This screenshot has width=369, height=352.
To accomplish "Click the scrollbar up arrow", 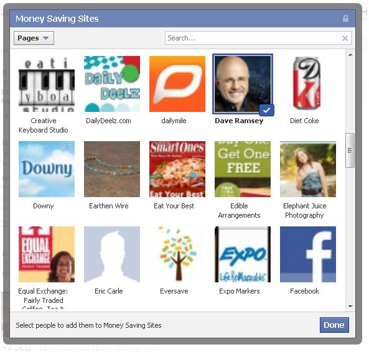I will 350,55.
